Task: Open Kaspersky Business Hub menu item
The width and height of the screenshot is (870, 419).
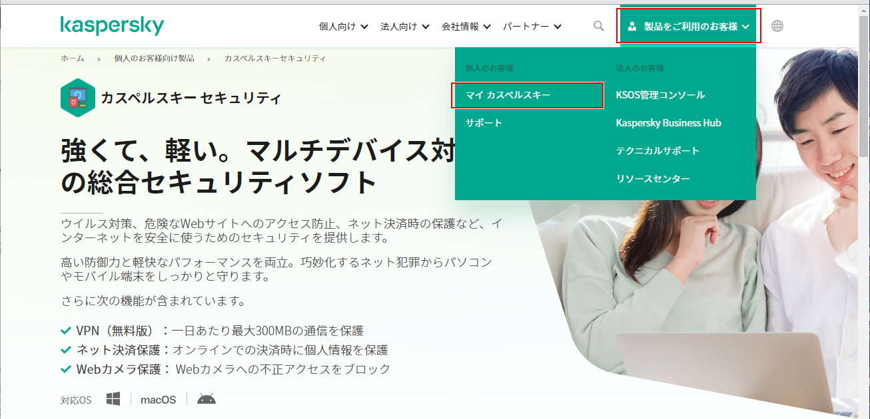Action: point(668,123)
